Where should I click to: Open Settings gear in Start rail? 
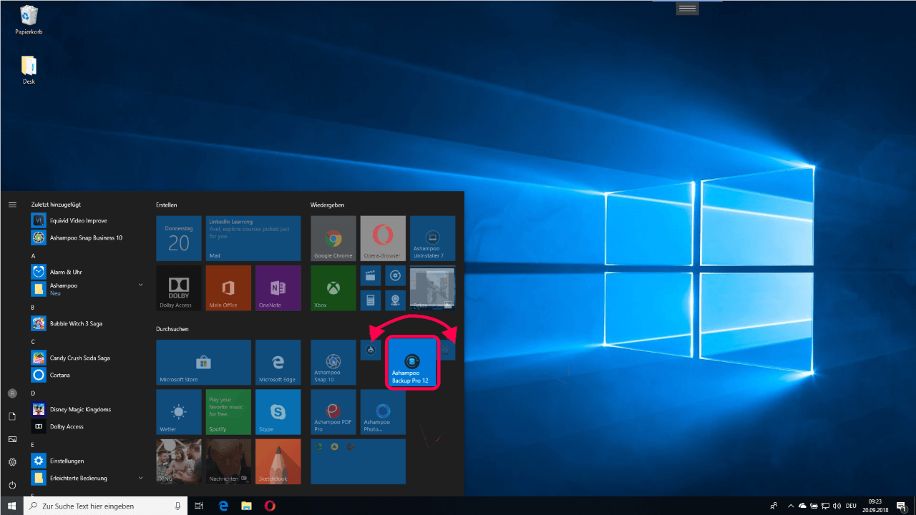pos(12,462)
